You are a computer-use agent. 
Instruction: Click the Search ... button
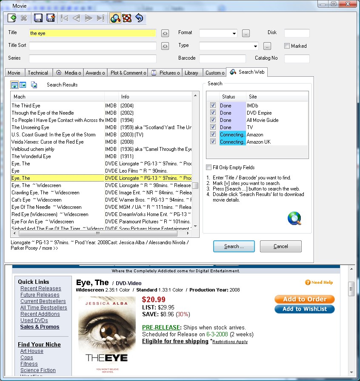[x=234, y=246]
